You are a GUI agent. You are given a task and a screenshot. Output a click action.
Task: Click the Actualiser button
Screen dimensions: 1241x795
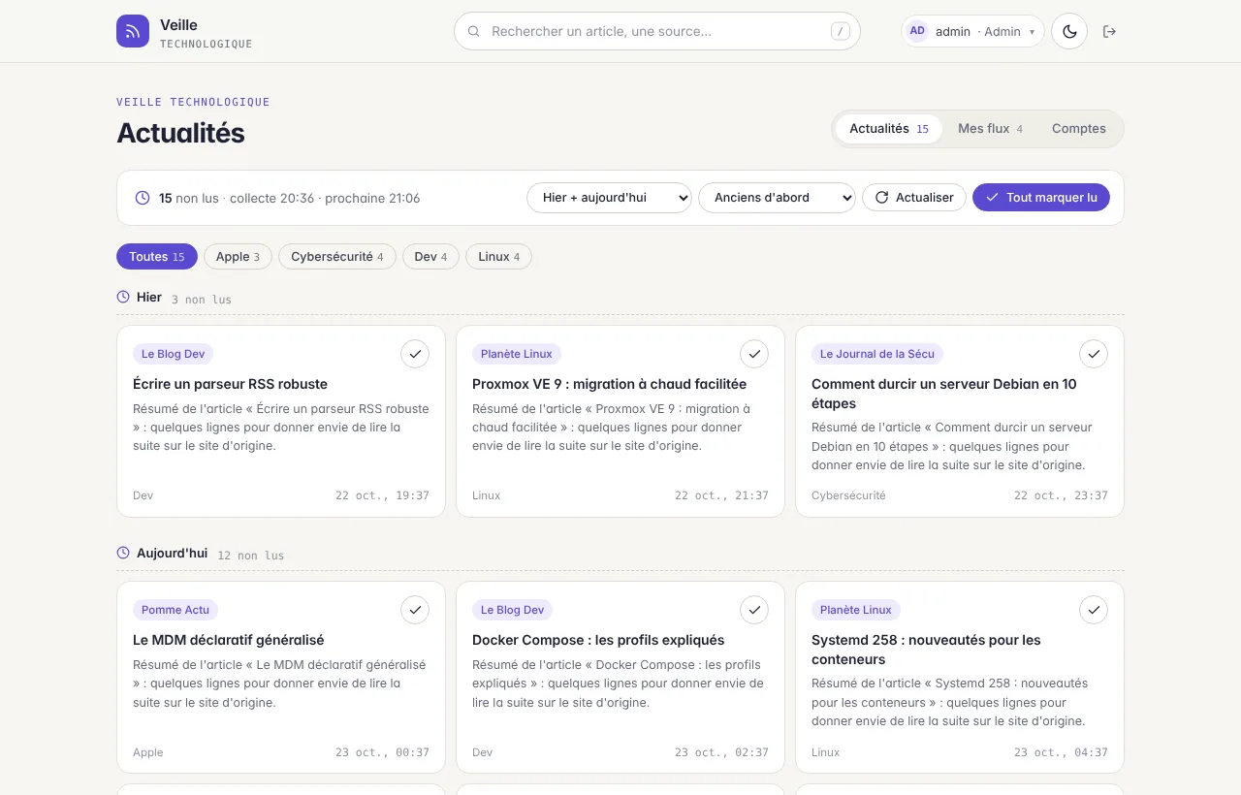pos(914,198)
